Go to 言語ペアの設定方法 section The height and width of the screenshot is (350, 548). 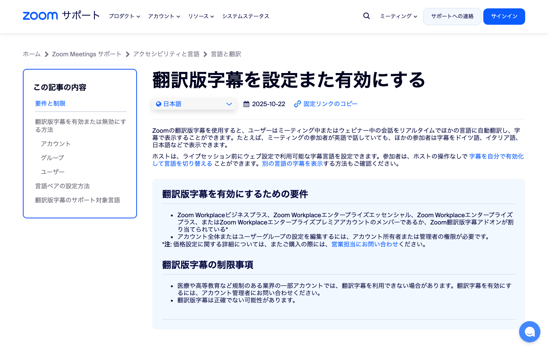(x=62, y=186)
